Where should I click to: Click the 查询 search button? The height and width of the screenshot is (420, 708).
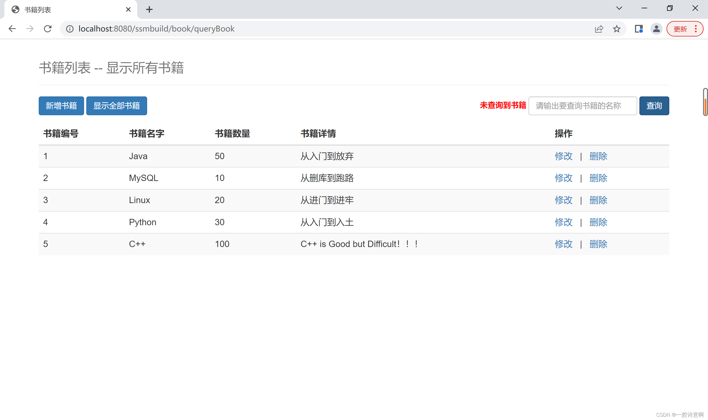654,106
